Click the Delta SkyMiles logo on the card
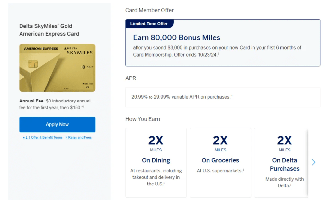This screenshot has height=204, width=329. point(79,51)
